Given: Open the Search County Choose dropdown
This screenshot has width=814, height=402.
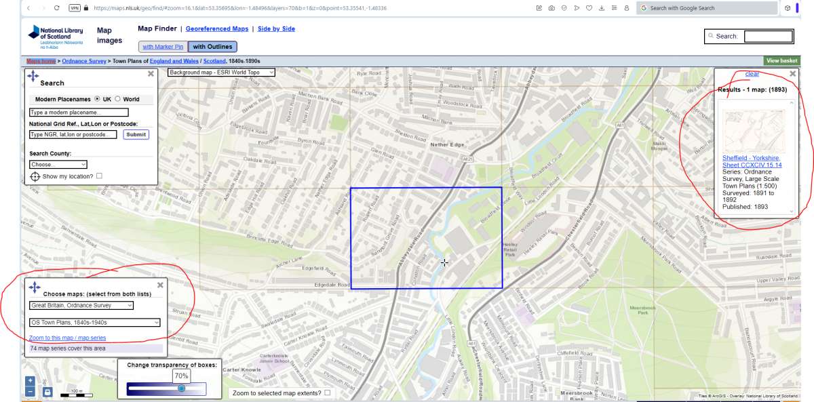Looking at the screenshot, I should [x=58, y=165].
